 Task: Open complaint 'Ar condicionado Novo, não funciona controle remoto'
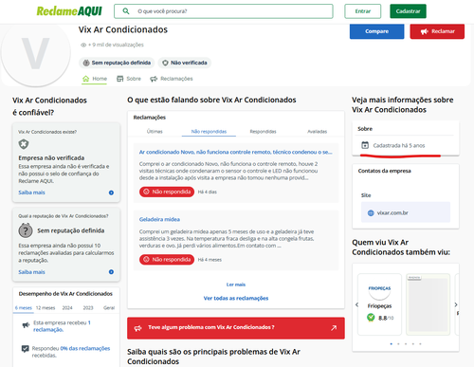tap(235, 152)
